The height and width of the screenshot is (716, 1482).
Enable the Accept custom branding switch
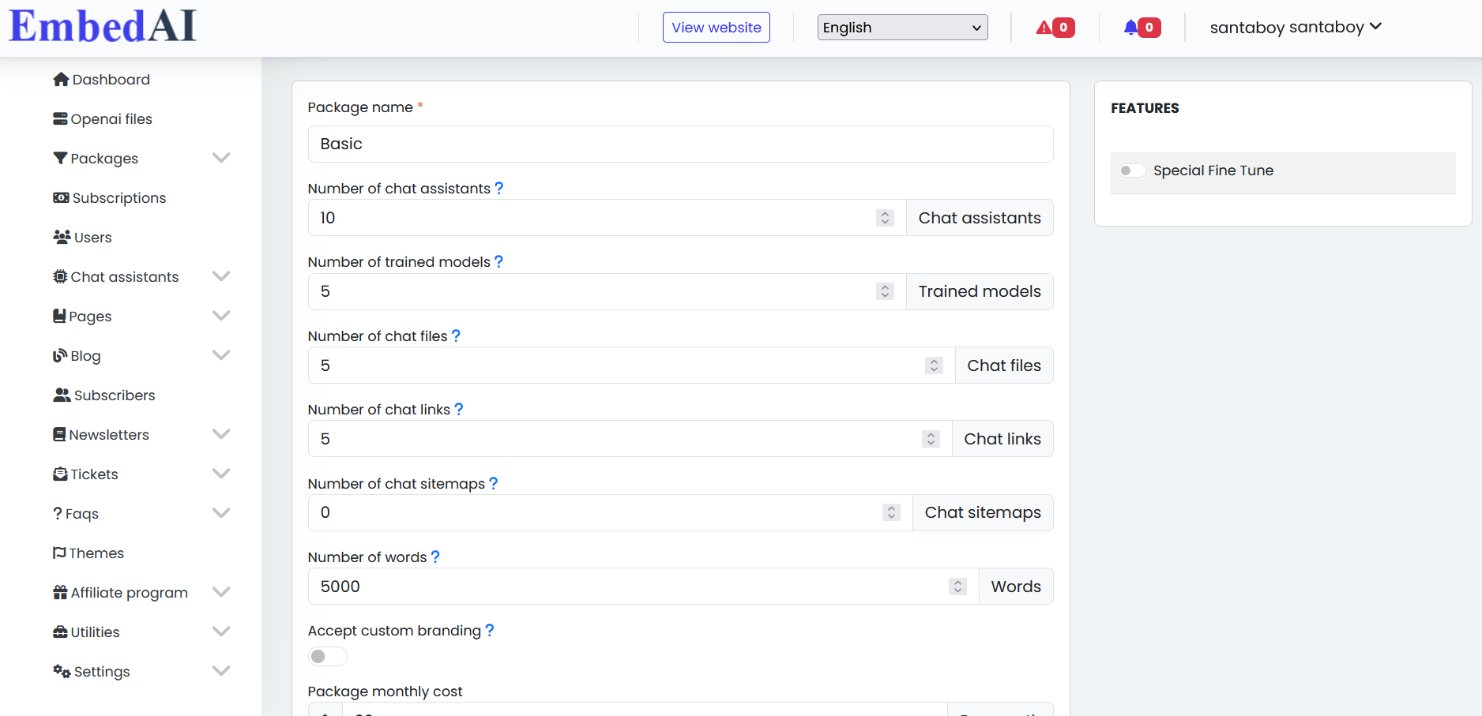327,657
